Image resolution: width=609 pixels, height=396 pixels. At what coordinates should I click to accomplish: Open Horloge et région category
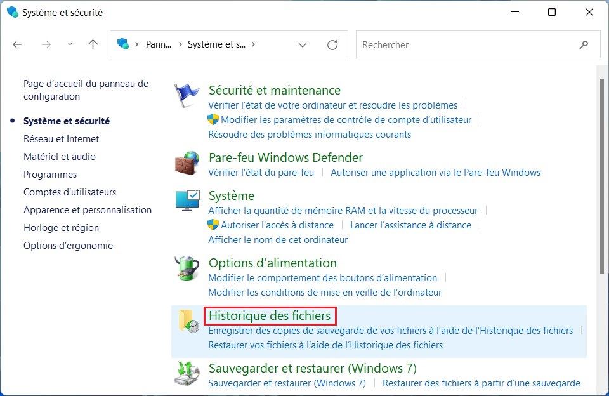tap(61, 228)
